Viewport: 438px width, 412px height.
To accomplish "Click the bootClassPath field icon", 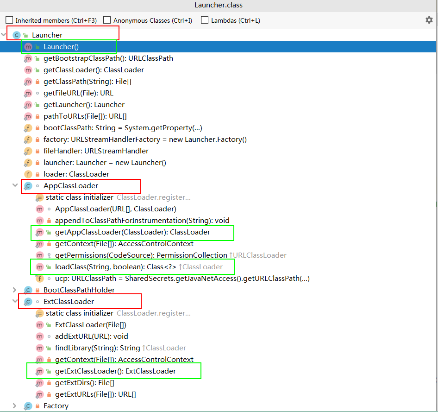I will (28, 128).
